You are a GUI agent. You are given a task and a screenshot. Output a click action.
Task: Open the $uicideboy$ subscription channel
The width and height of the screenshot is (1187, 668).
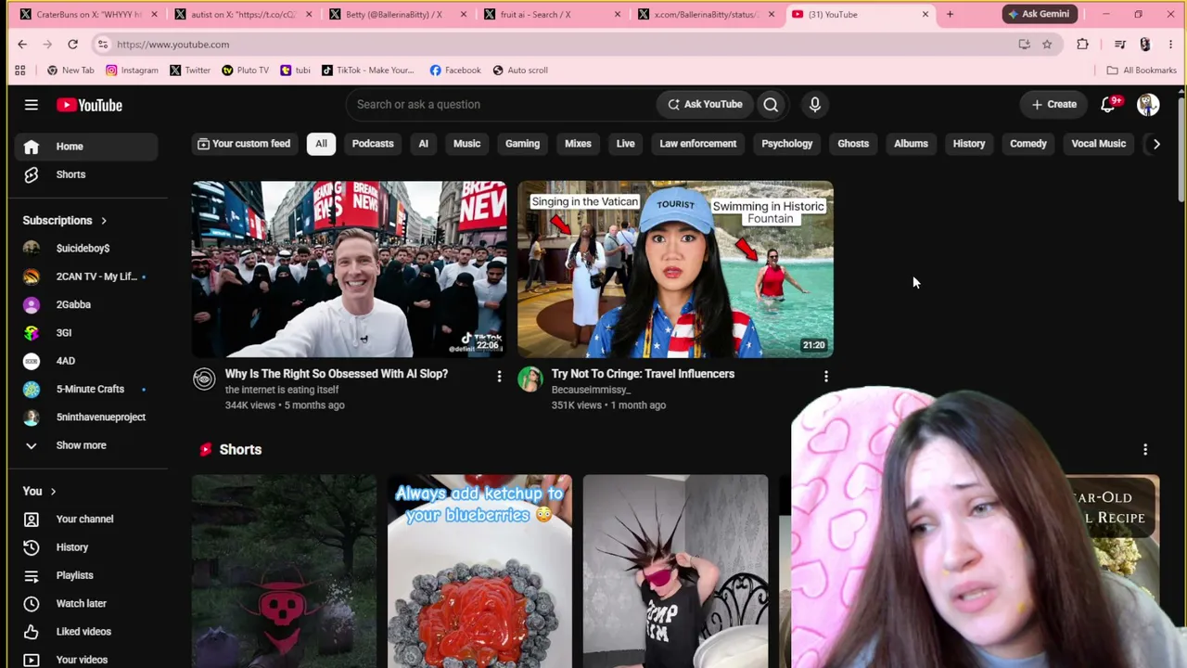coord(84,249)
